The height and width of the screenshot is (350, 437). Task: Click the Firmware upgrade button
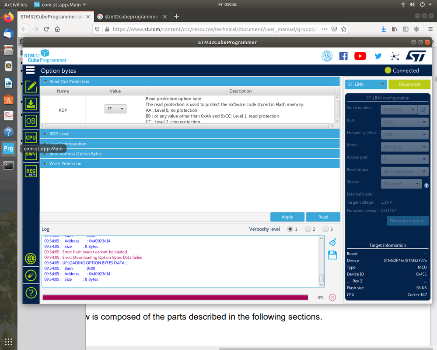407,221
